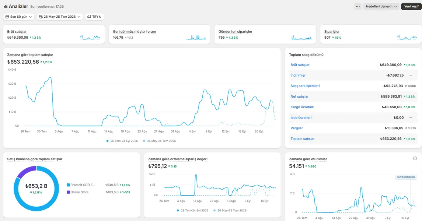Screen dimensions: 422x221
Task: Open Zamana göre toplam satışlar report title
Action: point(30,55)
